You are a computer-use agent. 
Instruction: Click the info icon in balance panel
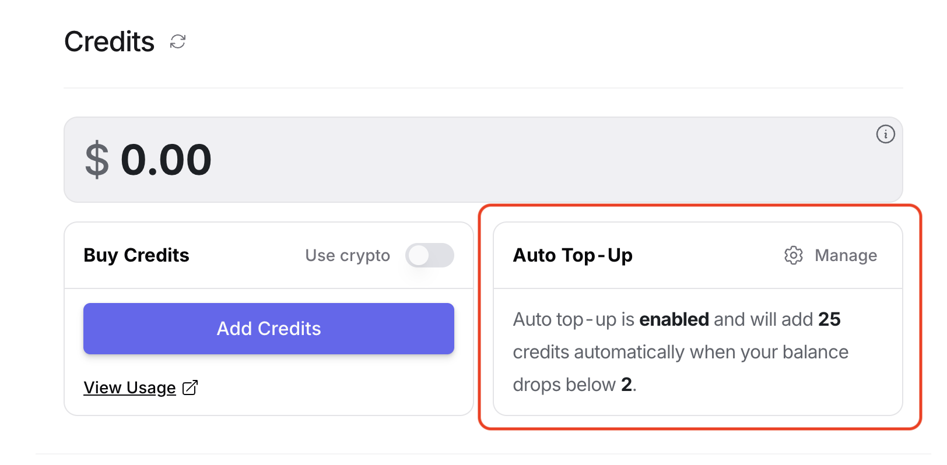coord(885,135)
